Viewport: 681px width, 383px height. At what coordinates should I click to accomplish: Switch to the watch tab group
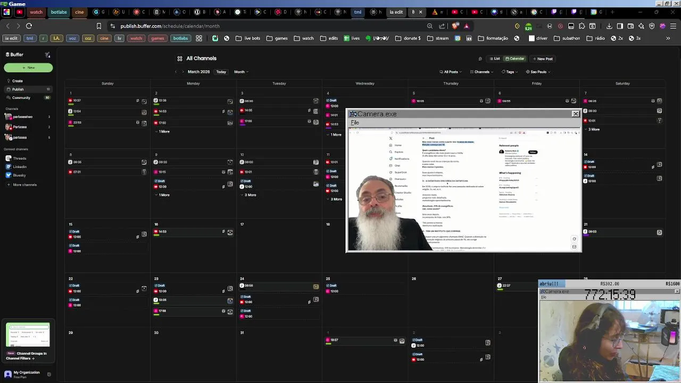click(36, 12)
